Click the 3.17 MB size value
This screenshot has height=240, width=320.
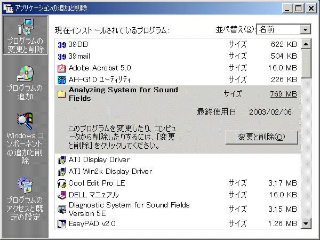(x=283, y=183)
